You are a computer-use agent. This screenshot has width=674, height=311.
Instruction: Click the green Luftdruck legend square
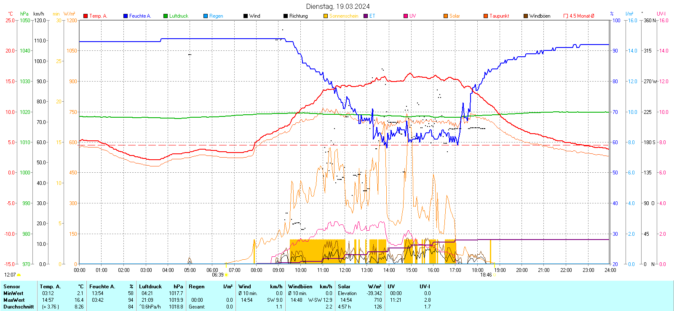tap(166, 16)
